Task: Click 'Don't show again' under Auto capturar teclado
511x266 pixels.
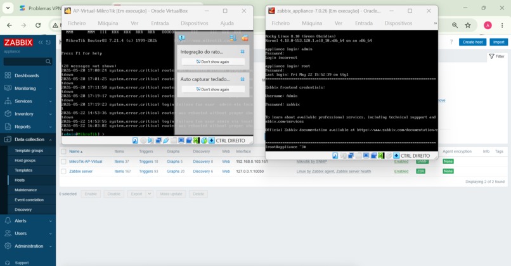Action: click(213, 89)
